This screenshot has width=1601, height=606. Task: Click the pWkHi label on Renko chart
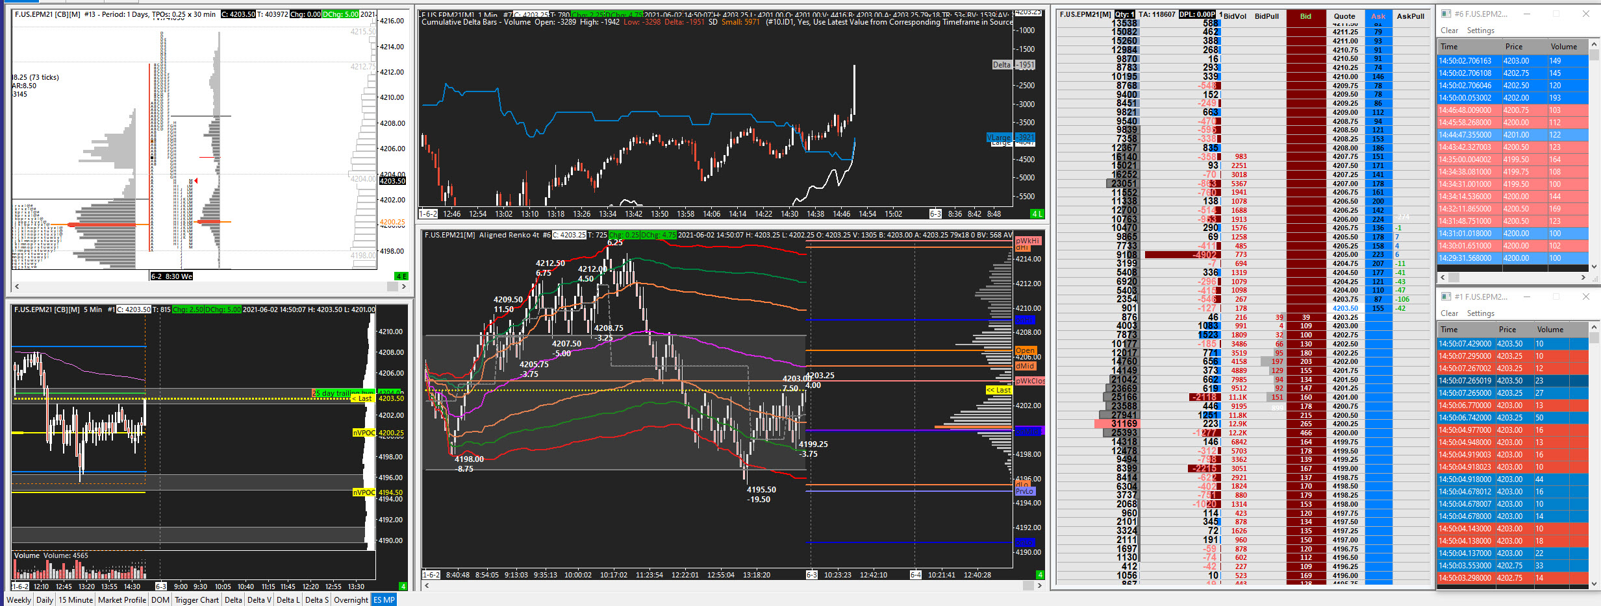1028,241
